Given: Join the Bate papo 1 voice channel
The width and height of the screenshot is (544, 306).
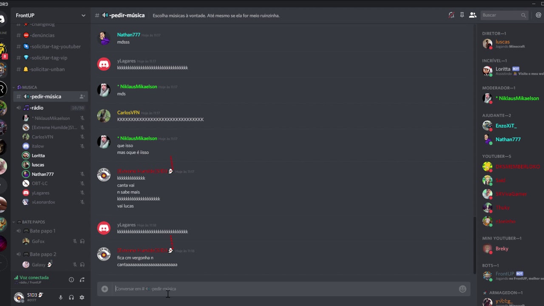Looking at the screenshot, I should pos(42,231).
